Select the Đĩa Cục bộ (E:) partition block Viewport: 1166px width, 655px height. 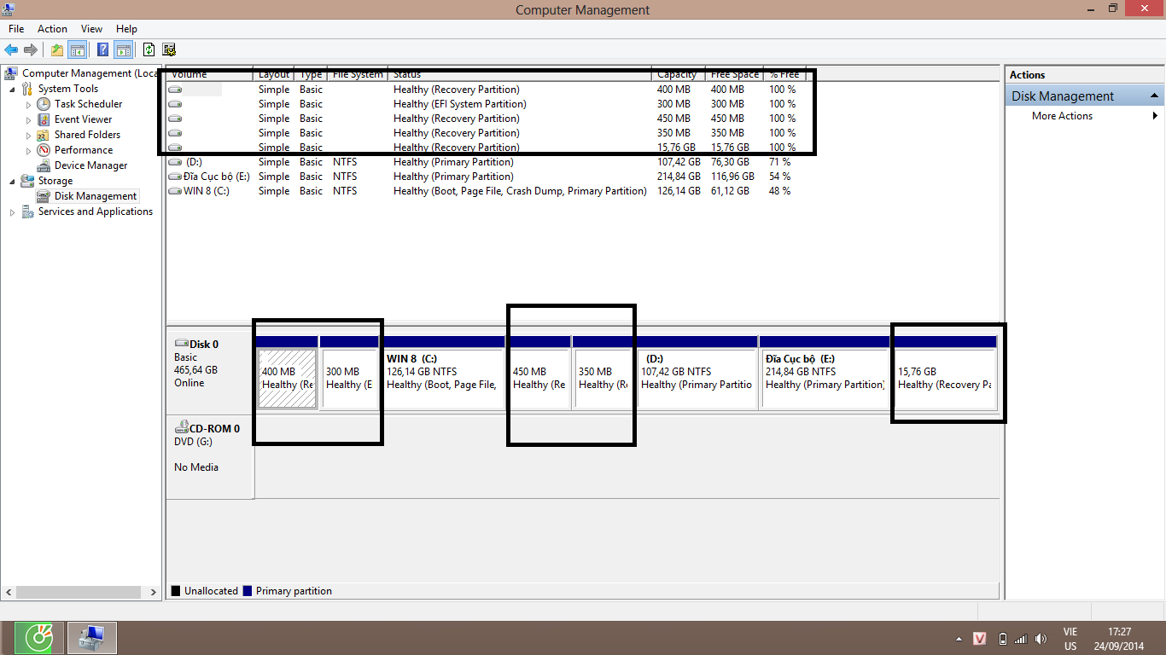tap(824, 372)
